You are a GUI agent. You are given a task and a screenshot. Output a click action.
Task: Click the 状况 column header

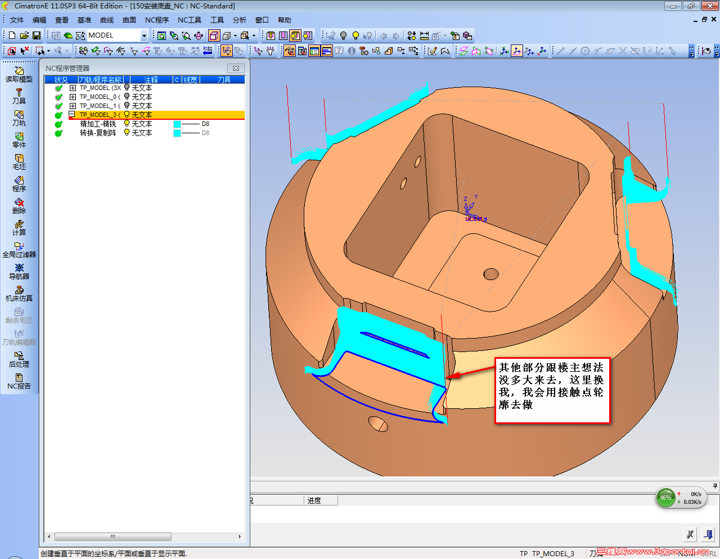61,80
